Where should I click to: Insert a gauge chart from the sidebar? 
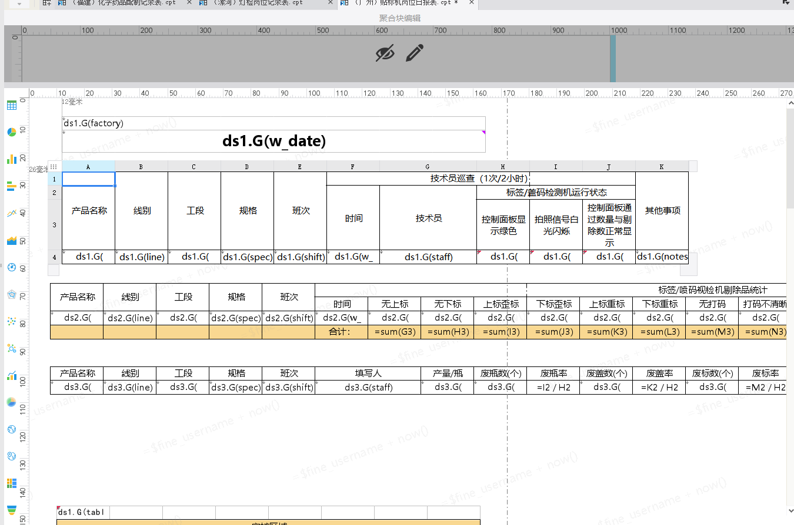(x=11, y=267)
